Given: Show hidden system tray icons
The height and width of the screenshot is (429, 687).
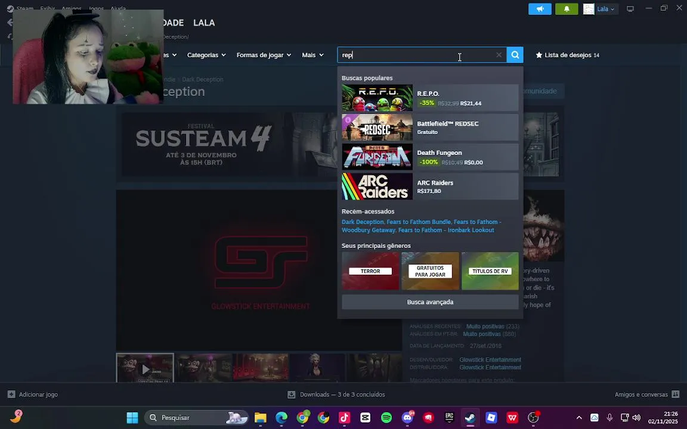Looking at the screenshot, I should click(579, 418).
